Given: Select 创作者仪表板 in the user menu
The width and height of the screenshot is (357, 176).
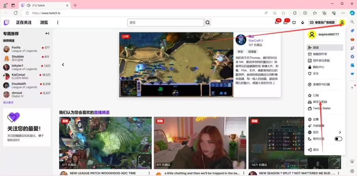Looking at the screenshot, I should click(x=325, y=60).
